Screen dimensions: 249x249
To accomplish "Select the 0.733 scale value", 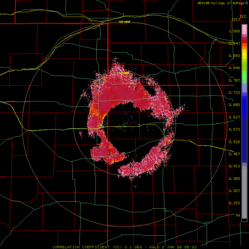I will (234, 93).
